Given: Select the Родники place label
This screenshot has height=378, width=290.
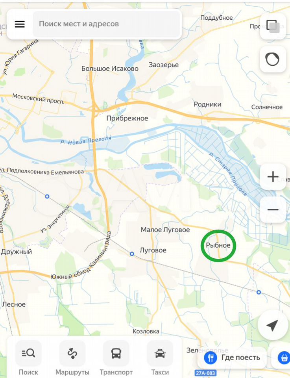Looking at the screenshot, I should (207, 104).
